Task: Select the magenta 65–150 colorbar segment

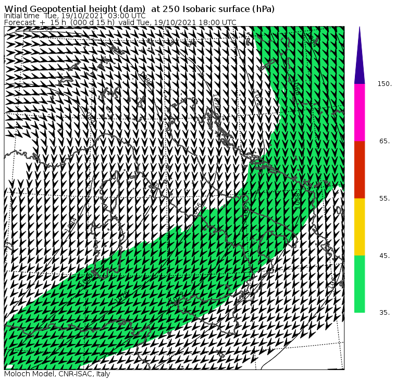Action: [360, 113]
